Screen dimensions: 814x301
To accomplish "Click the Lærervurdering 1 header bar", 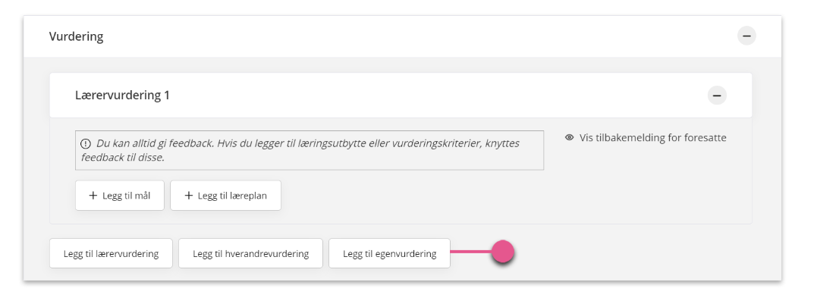I will [401, 96].
